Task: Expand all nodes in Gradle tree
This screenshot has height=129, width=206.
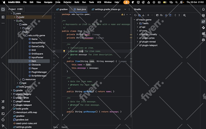Action: (175, 15)
